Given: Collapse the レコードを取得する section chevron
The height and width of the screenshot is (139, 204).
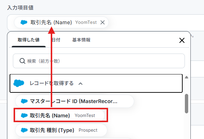Looking at the screenshot, I should (80, 84).
